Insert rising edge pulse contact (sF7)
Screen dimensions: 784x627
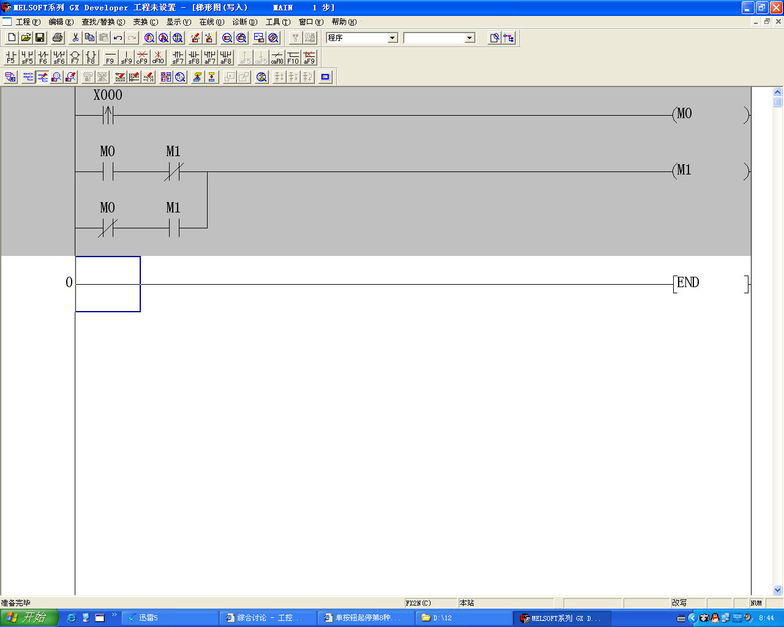coord(178,58)
